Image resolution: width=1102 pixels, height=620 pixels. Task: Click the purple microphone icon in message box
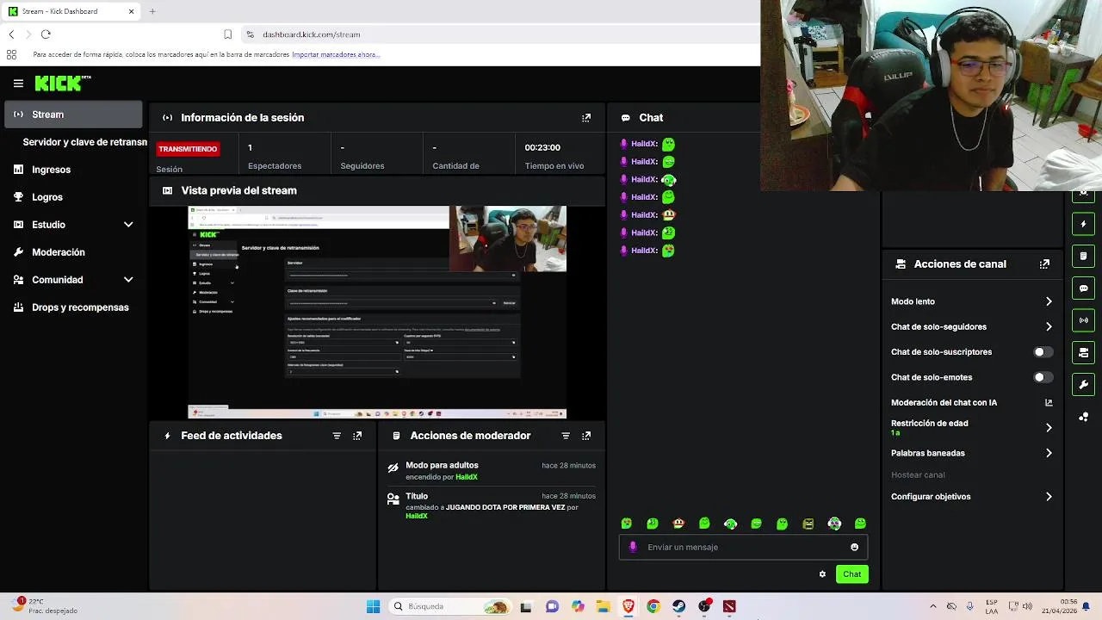pos(633,547)
